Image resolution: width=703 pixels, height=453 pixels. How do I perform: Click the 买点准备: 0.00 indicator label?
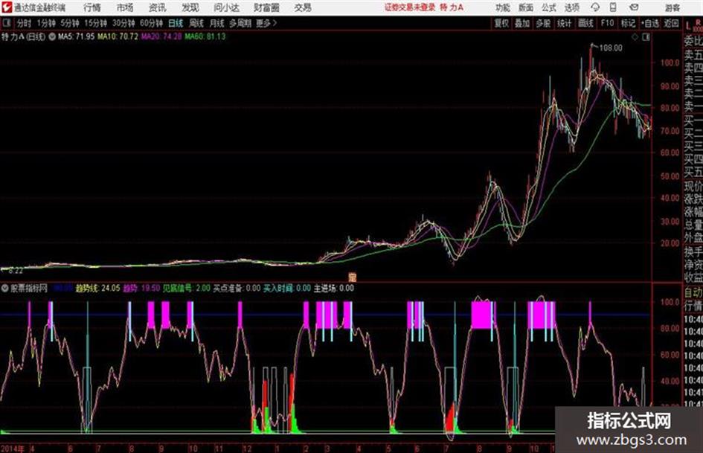click(237, 288)
